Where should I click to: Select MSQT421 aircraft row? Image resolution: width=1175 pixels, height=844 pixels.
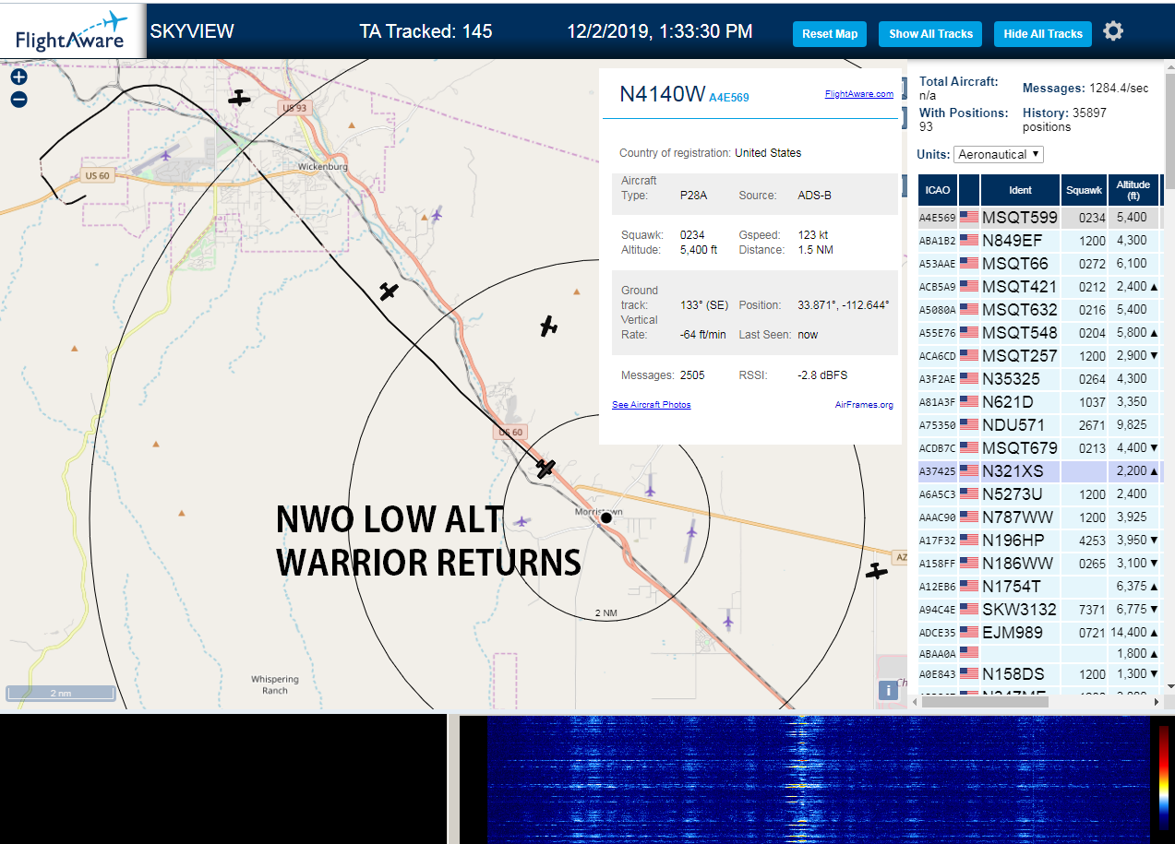point(1040,287)
